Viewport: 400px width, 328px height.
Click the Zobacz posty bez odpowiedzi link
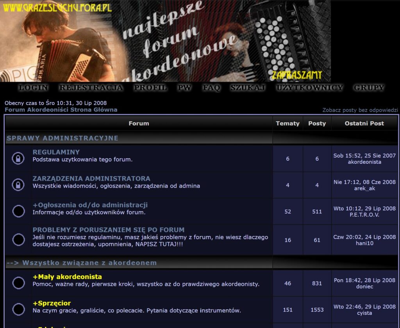pyautogui.click(x=360, y=110)
